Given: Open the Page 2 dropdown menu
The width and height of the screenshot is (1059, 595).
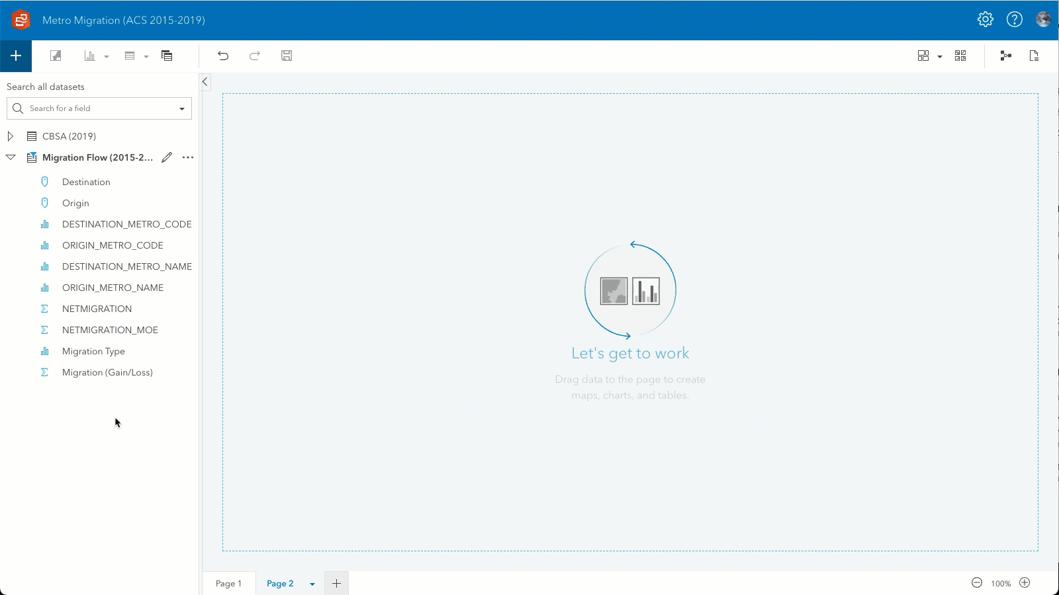Looking at the screenshot, I should 312,583.
